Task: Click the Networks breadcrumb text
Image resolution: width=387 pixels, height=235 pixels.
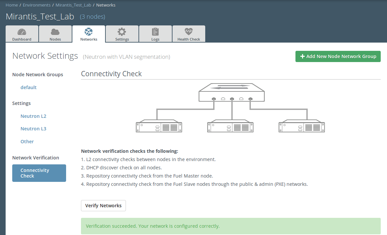Action: (x=106, y=5)
